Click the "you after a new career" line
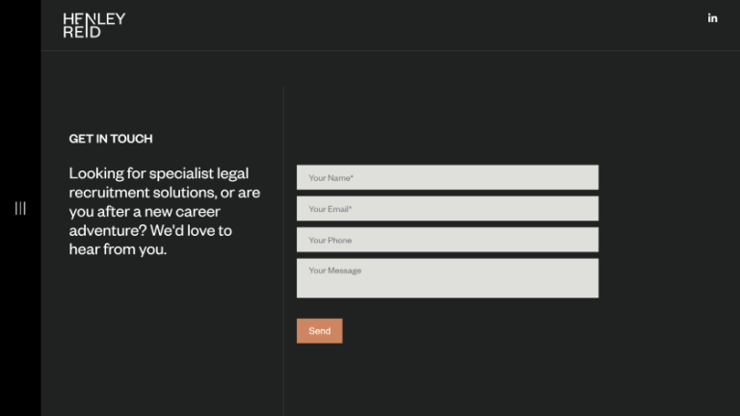This screenshot has height=416, width=740. click(145, 212)
